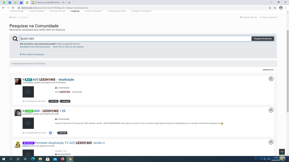This screenshot has height=162, width=289.
Task: Click Marcar como lido checkmark option
Action: tap(268, 17)
